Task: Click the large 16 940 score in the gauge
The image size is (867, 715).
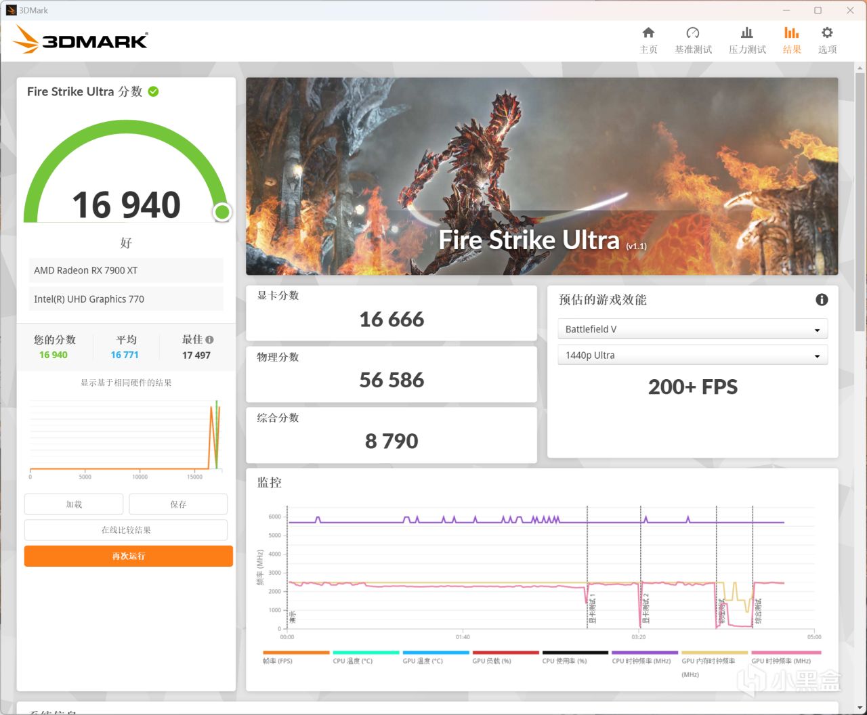Action: 126,204
